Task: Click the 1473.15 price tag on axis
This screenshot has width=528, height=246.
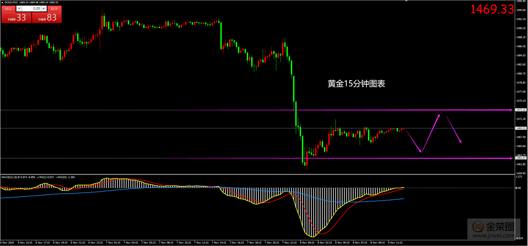Action: pos(521,110)
